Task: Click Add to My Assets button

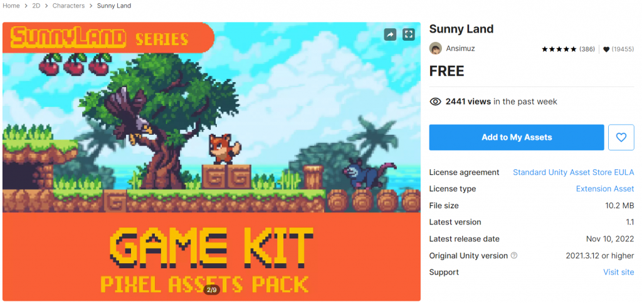Action: pyautogui.click(x=517, y=137)
